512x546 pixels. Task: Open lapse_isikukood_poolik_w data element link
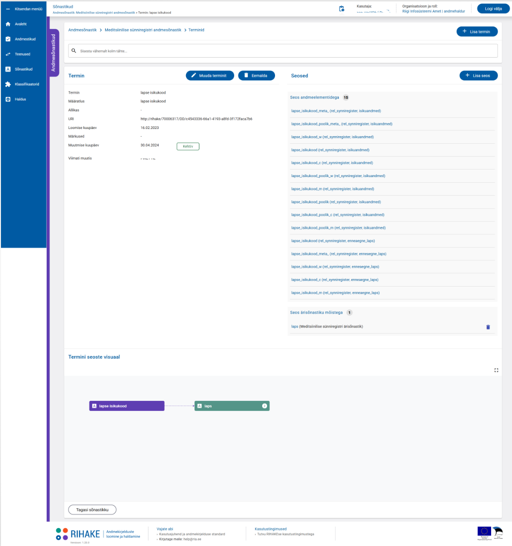click(x=338, y=176)
